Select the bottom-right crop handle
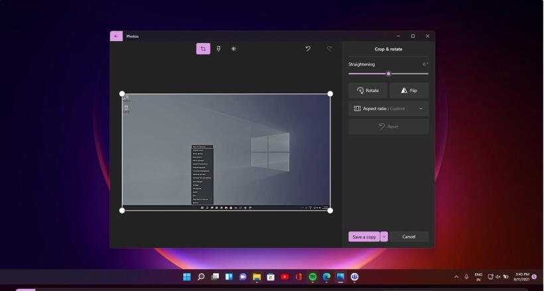The height and width of the screenshot is (291, 544). tap(330, 211)
